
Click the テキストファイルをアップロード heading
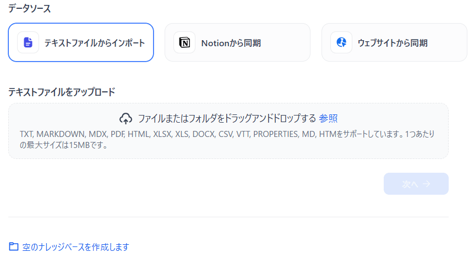pyautogui.click(x=62, y=92)
